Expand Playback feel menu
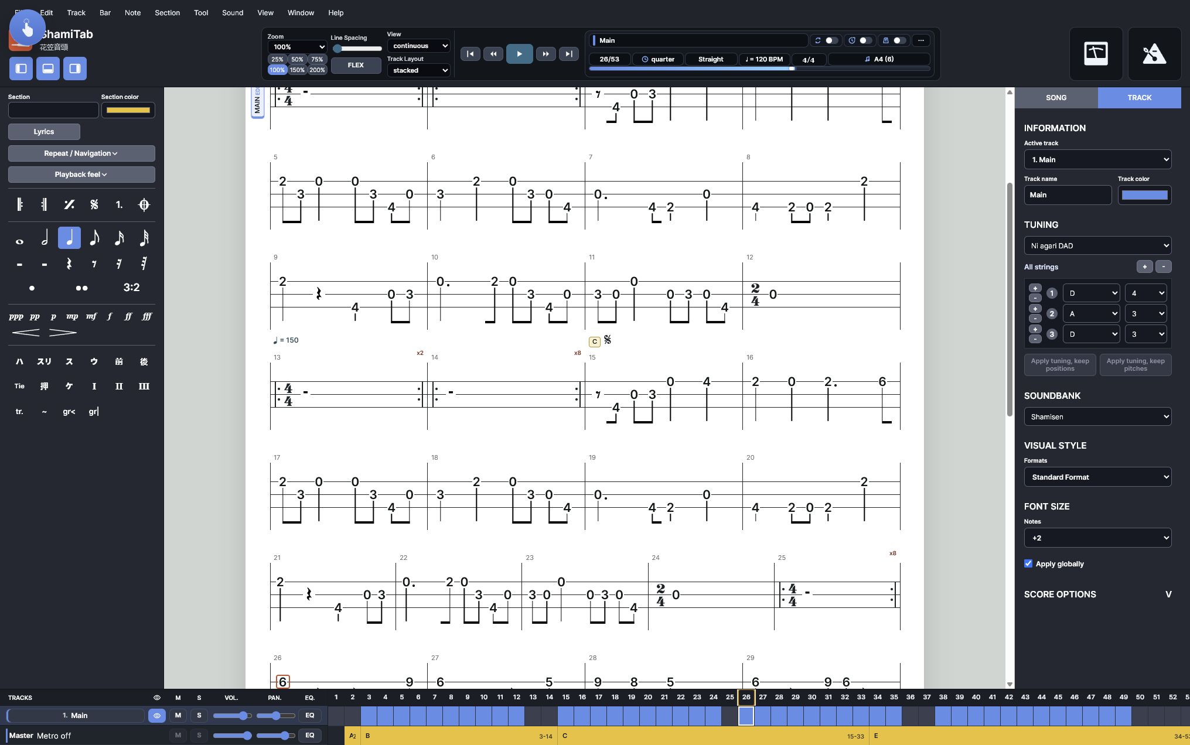Image resolution: width=1190 pixels, height=745 pixels. [x=81, y=175]
